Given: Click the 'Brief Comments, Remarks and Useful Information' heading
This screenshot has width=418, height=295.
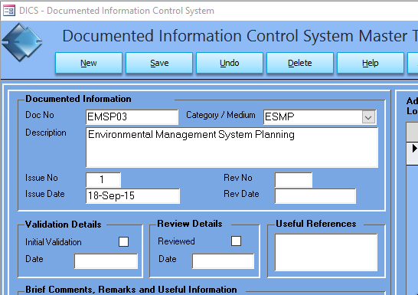Looking at the screenshot, I should click(131, 290).
